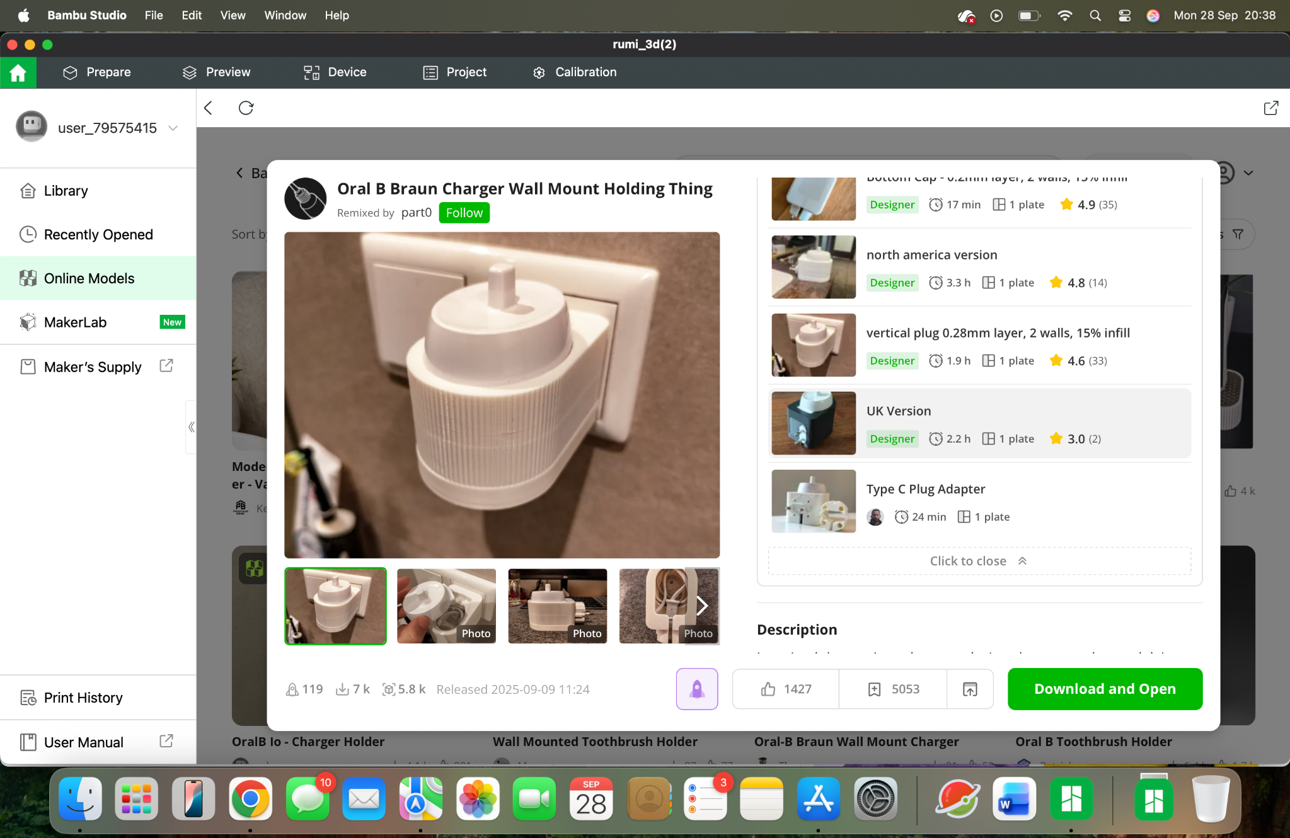This screenshot has width=1290, height=838.
Task: Open System Settings from the Dock
Action: click(875, 798)
